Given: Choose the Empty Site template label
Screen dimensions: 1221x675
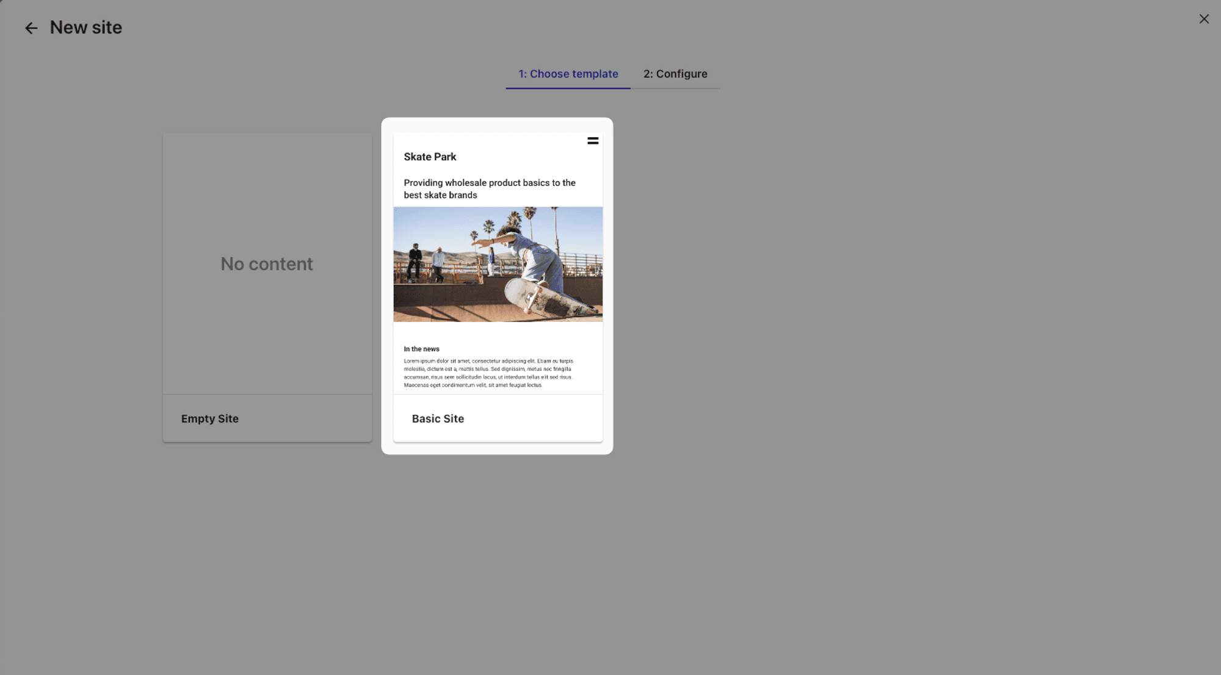Looking at the screenshot, I should (209, 419).
